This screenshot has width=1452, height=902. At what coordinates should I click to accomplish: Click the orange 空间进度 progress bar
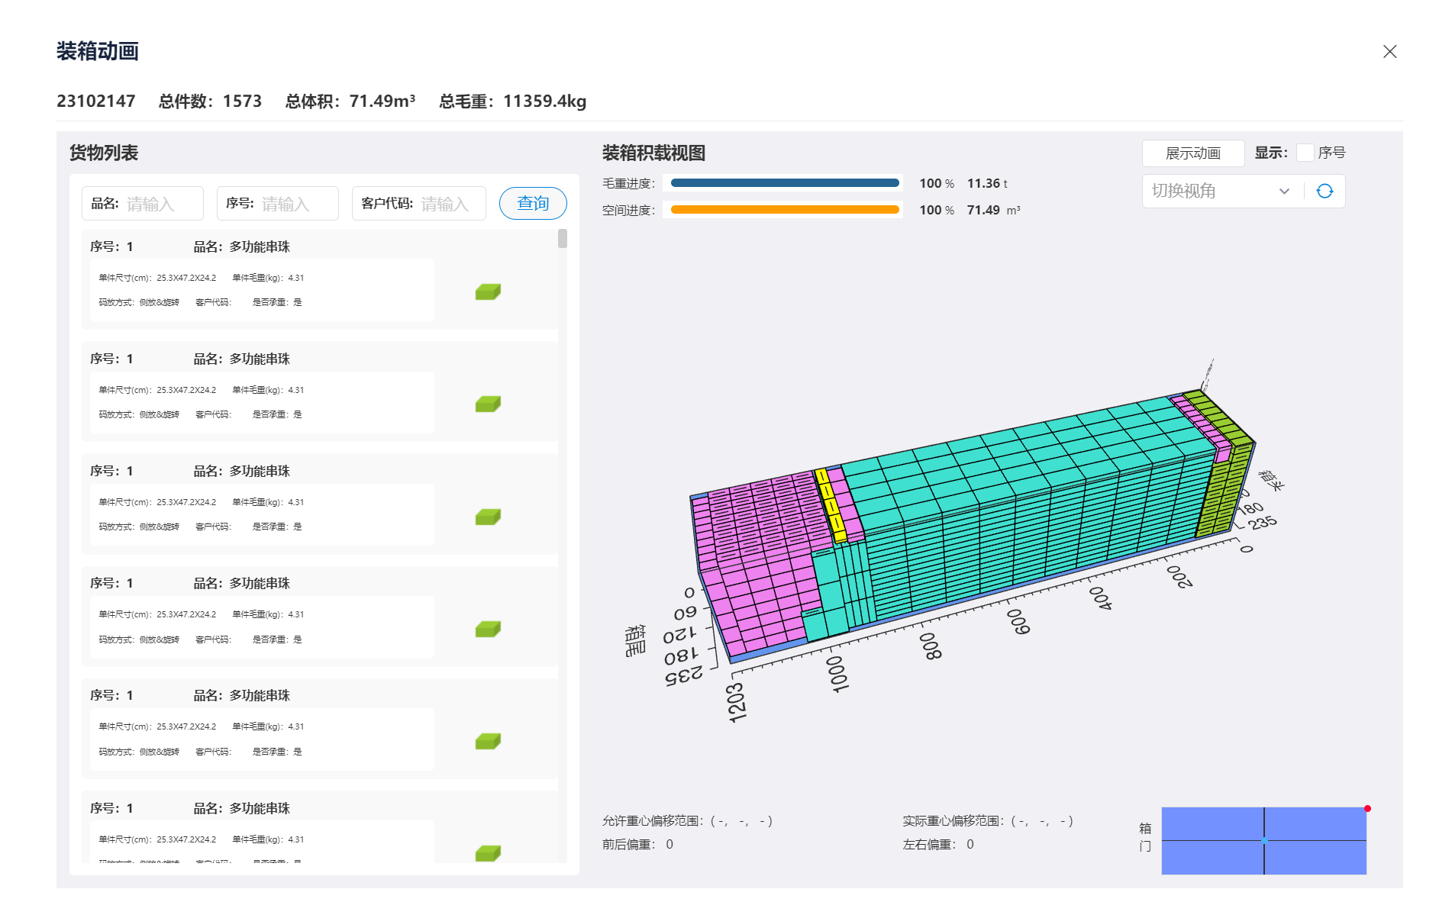pos(785,210)
